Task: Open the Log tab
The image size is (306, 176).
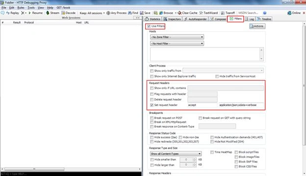Action: [x=250, y=19]
